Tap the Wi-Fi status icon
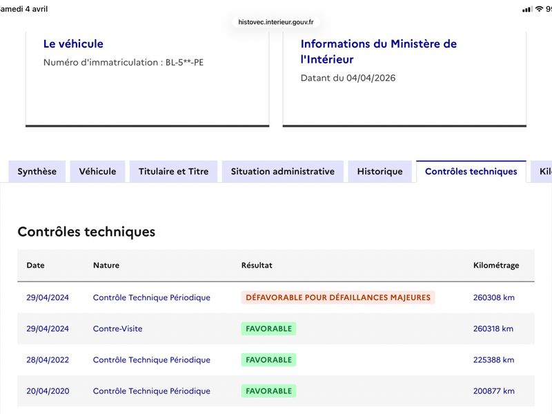 click(539, 9)
